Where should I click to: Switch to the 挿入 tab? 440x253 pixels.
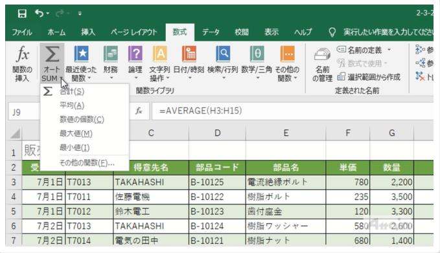pos(88,32)
